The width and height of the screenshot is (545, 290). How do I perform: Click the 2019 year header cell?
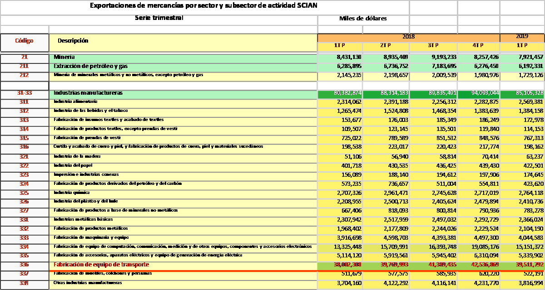[x=522, y=37]
